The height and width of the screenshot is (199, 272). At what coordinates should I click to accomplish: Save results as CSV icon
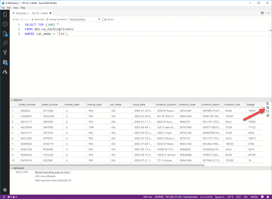point(267,104)
